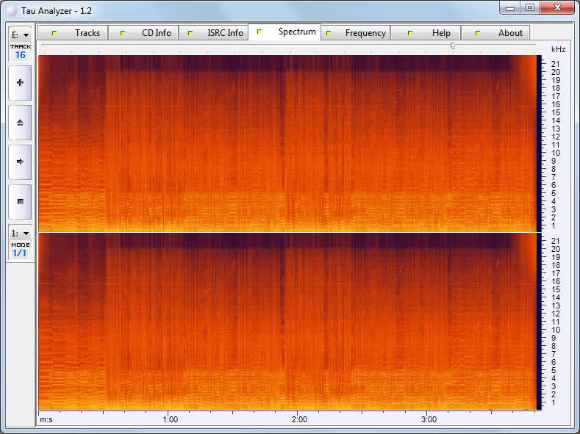
Task: Click the 2:00 mark on time axis
Action: [299, 419]
